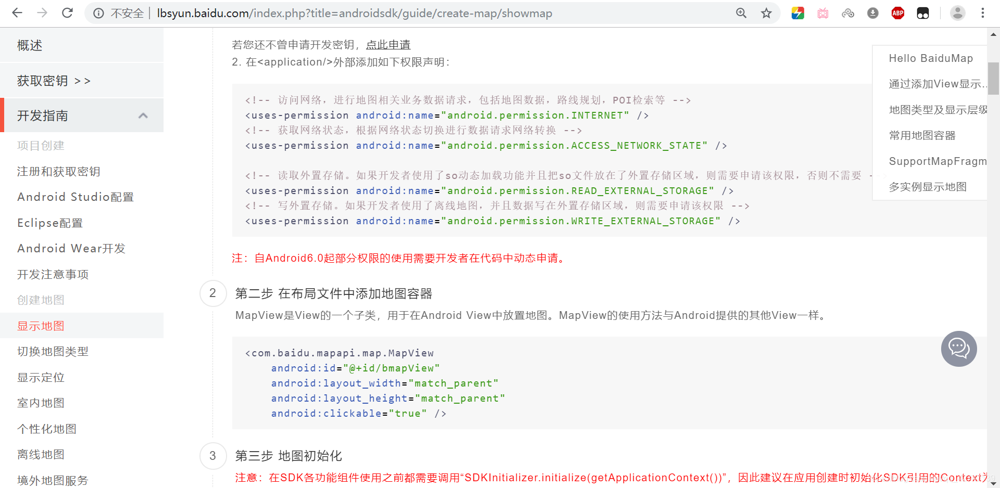Click the android:clickable="true" code line
This screenshot has width=1000, height=488.
[359, 414]
